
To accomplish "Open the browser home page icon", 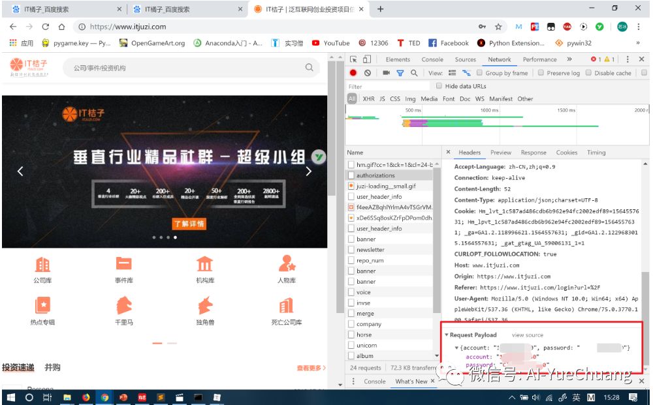I will (61, 27).
